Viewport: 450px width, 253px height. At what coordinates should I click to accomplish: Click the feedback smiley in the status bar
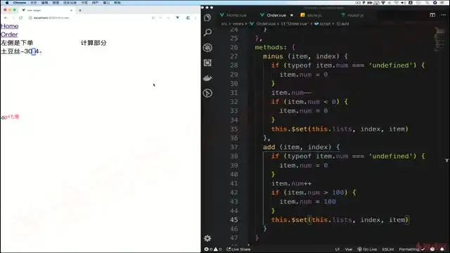(x=432, y=249)
